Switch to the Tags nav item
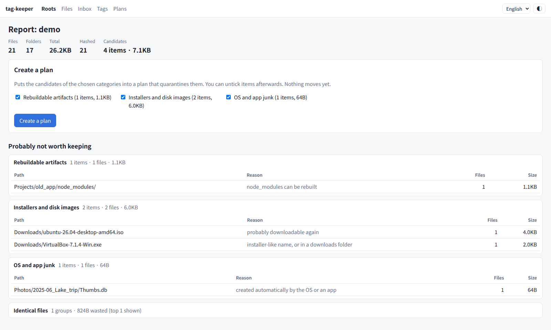Viewport: 551px width, 330px height. click(x=102, y=9)
